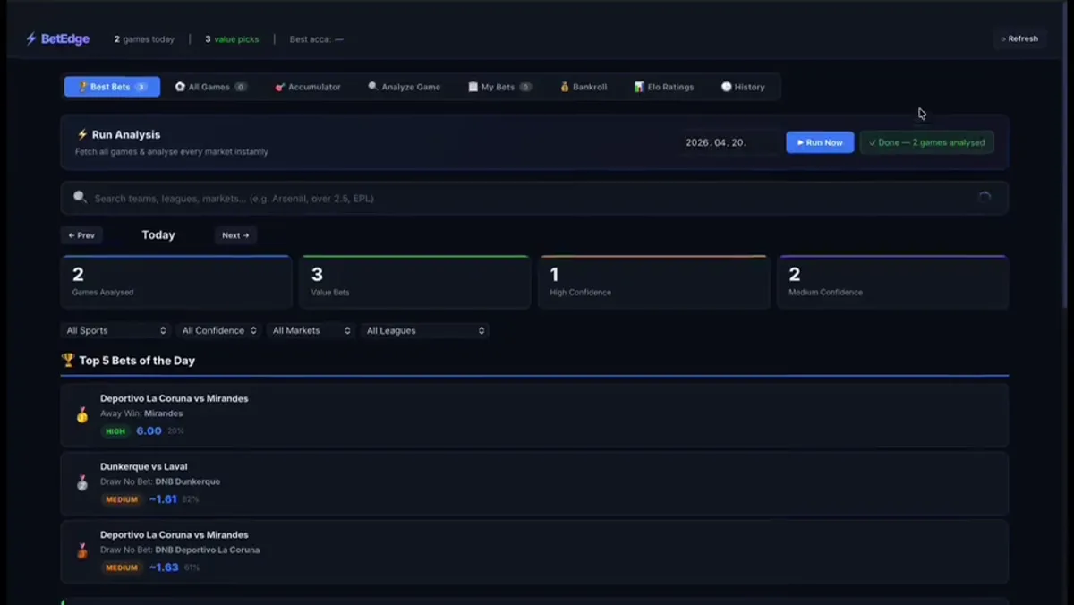The height and width of the screenshot is (605, 1074).
Task: Open the All Confidence filter dropdown
Action: pyautogui.click(x=219, y=330)
